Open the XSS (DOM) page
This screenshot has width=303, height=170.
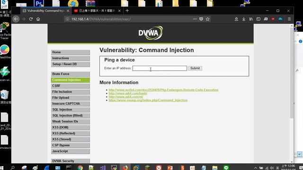71,127
